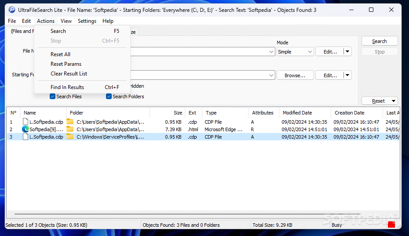Choose Reset Params in Actions menu

coord(82,64)
